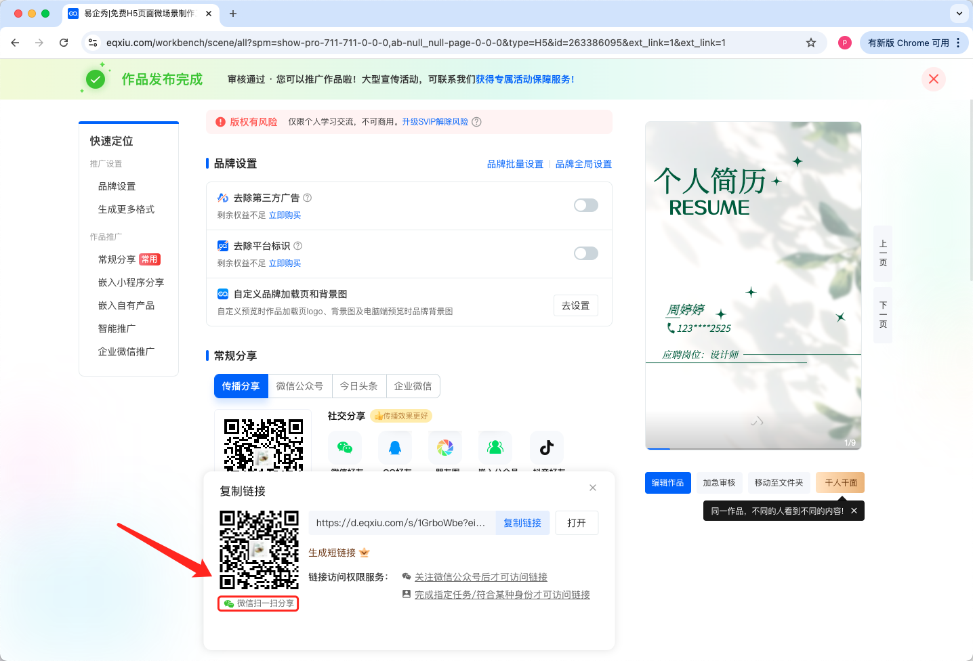973x661 pixels.
Task: Go back to previous page
Action: click(x=15, y=43)
